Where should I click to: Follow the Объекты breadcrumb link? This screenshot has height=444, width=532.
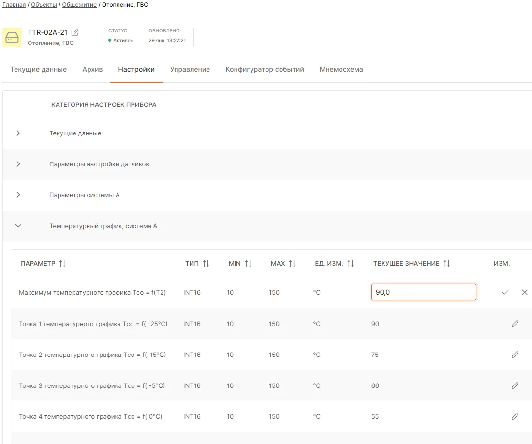44,5
